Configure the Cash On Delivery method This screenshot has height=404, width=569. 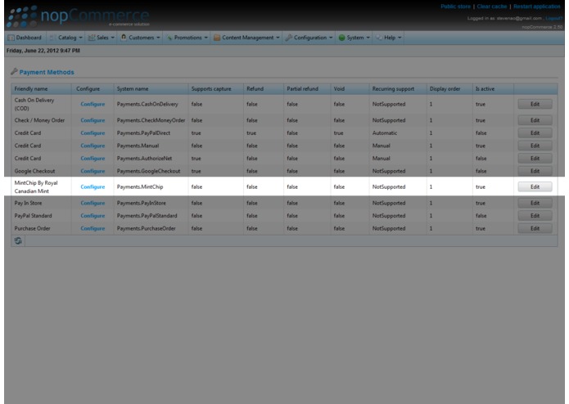click(x=93, y=104)
